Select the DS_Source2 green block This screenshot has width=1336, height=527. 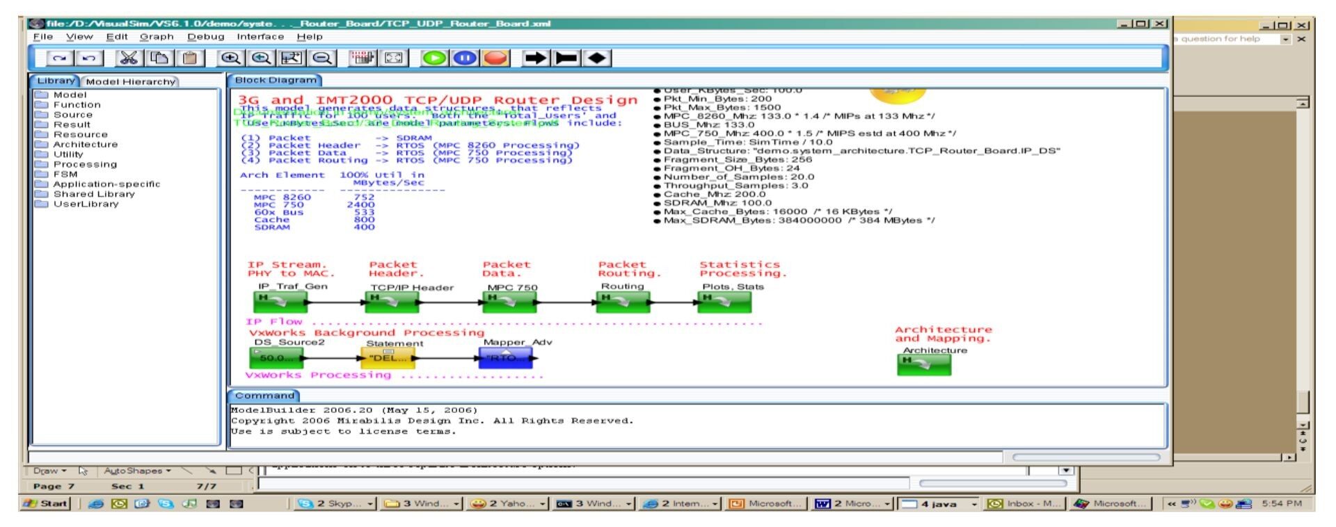tap(276, 357)
